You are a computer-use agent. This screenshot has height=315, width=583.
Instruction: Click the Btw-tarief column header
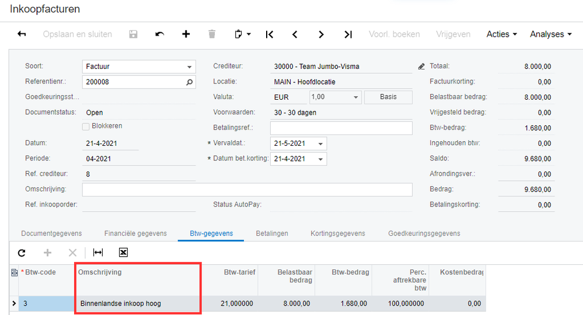point(229,280)
